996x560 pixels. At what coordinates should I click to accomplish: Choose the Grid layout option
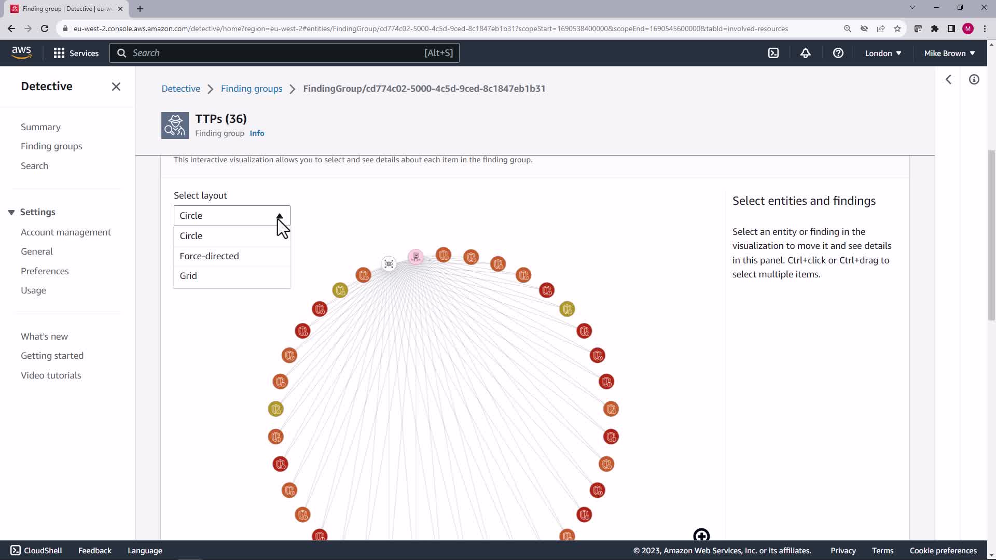click(188, 276)
